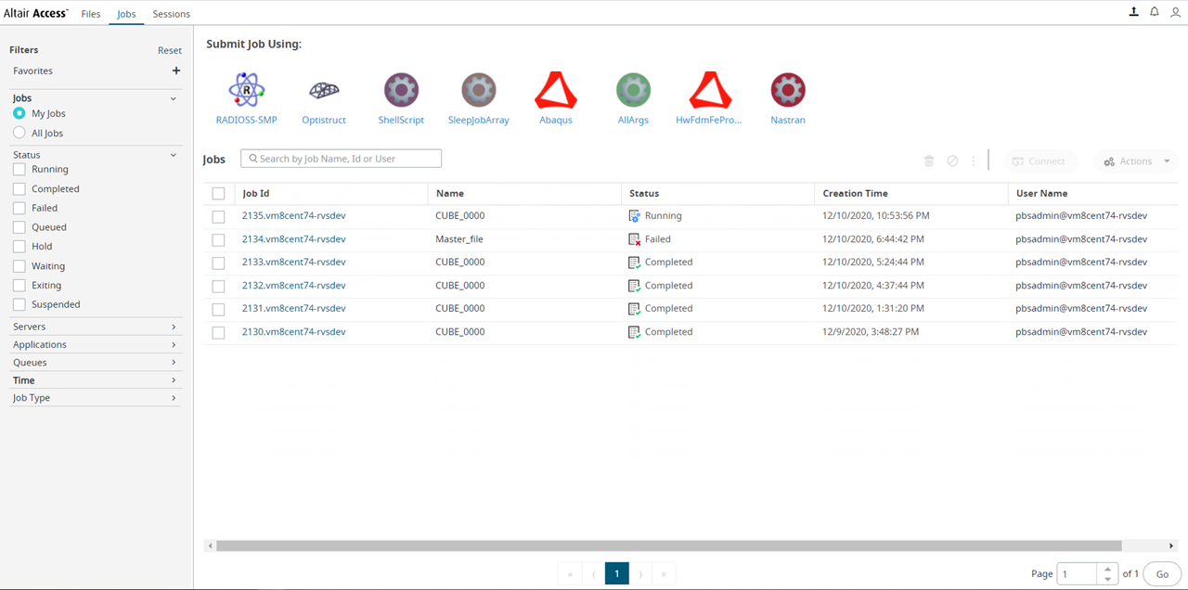
Task: Click the upload icon in the header
Action: pos(1133,12)
